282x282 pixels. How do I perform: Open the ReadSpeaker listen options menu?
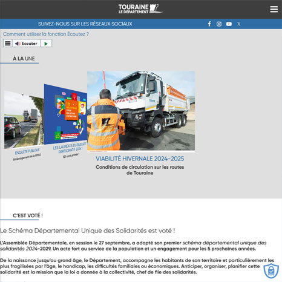[8, 44]
